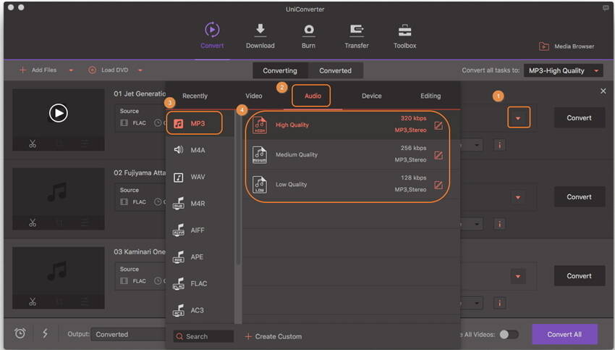Switch to the Audio tab
615x350 pixels.
click(x=313, y=96)
